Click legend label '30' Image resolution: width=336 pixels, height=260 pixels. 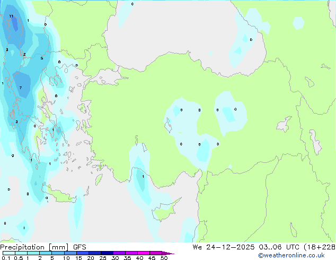coord(115,258)
